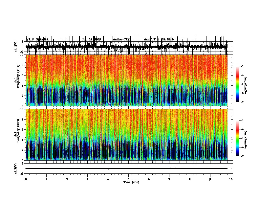Click the '-3' label on ch.2 colorbar

[242, 121]
